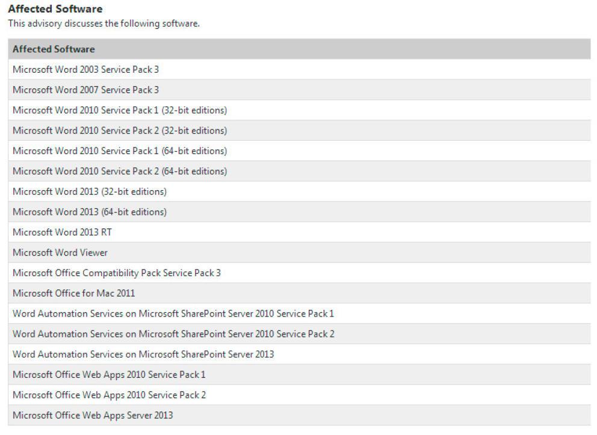Click the Microsoft Word 2013 RT entry

[x=62, y=232]
